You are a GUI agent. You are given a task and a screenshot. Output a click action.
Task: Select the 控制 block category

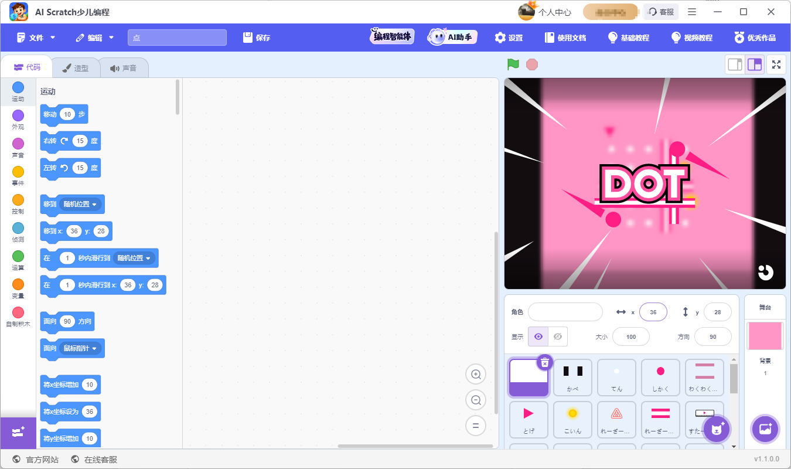(x=18, y=205)
